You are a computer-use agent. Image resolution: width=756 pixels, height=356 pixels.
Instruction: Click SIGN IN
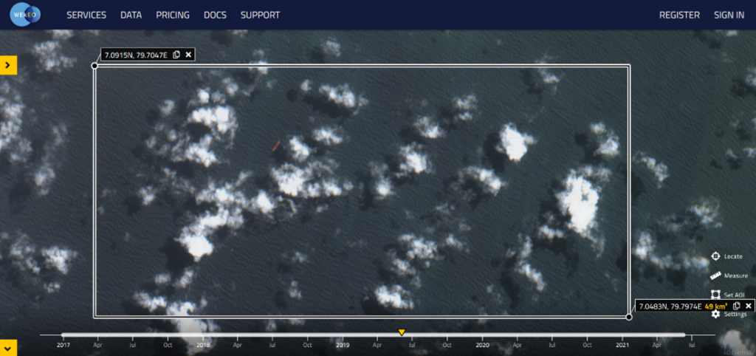coord(729,15)
